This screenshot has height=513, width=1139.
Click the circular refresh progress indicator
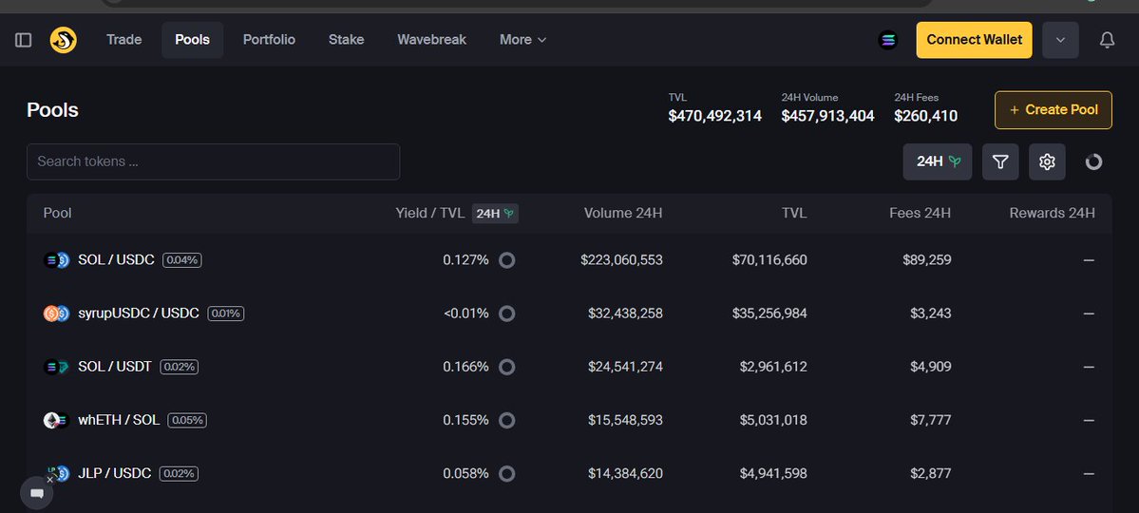(1093, 161)
